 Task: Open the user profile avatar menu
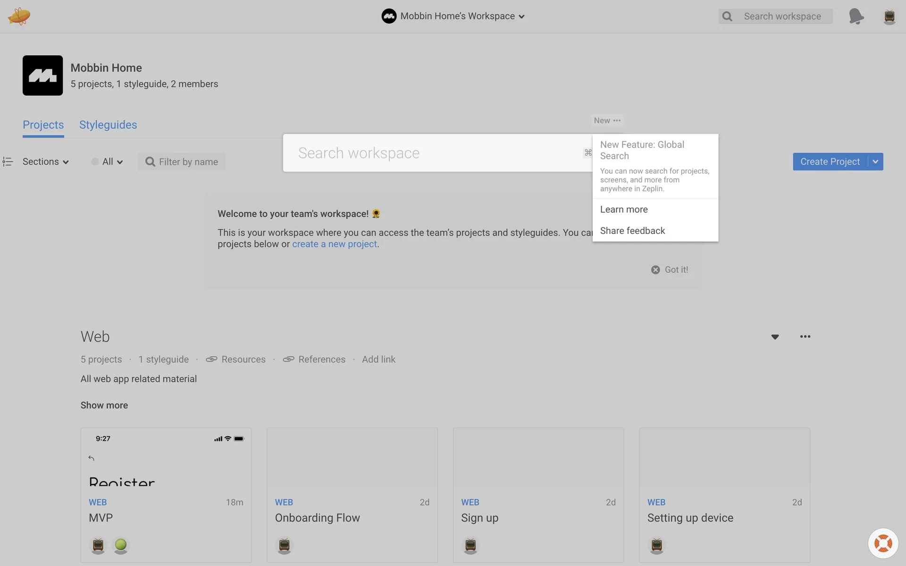(889, 17)
